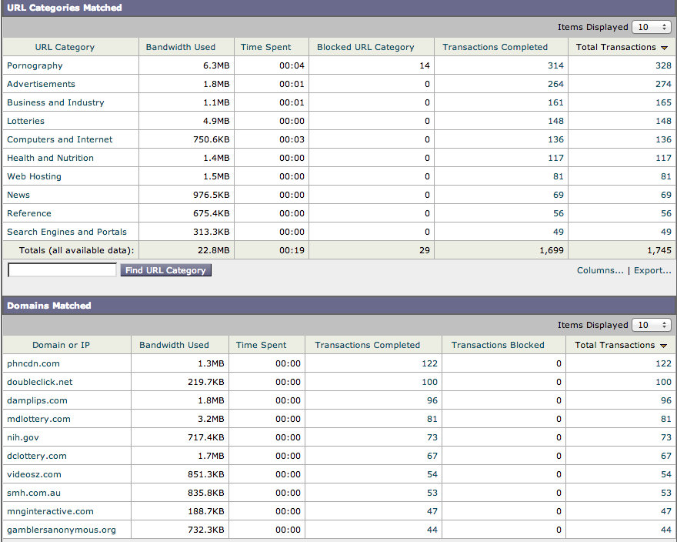Click 314 transactions completed for Pornography
The width and height of the screenshot is (677, 542).
point(555,65)
